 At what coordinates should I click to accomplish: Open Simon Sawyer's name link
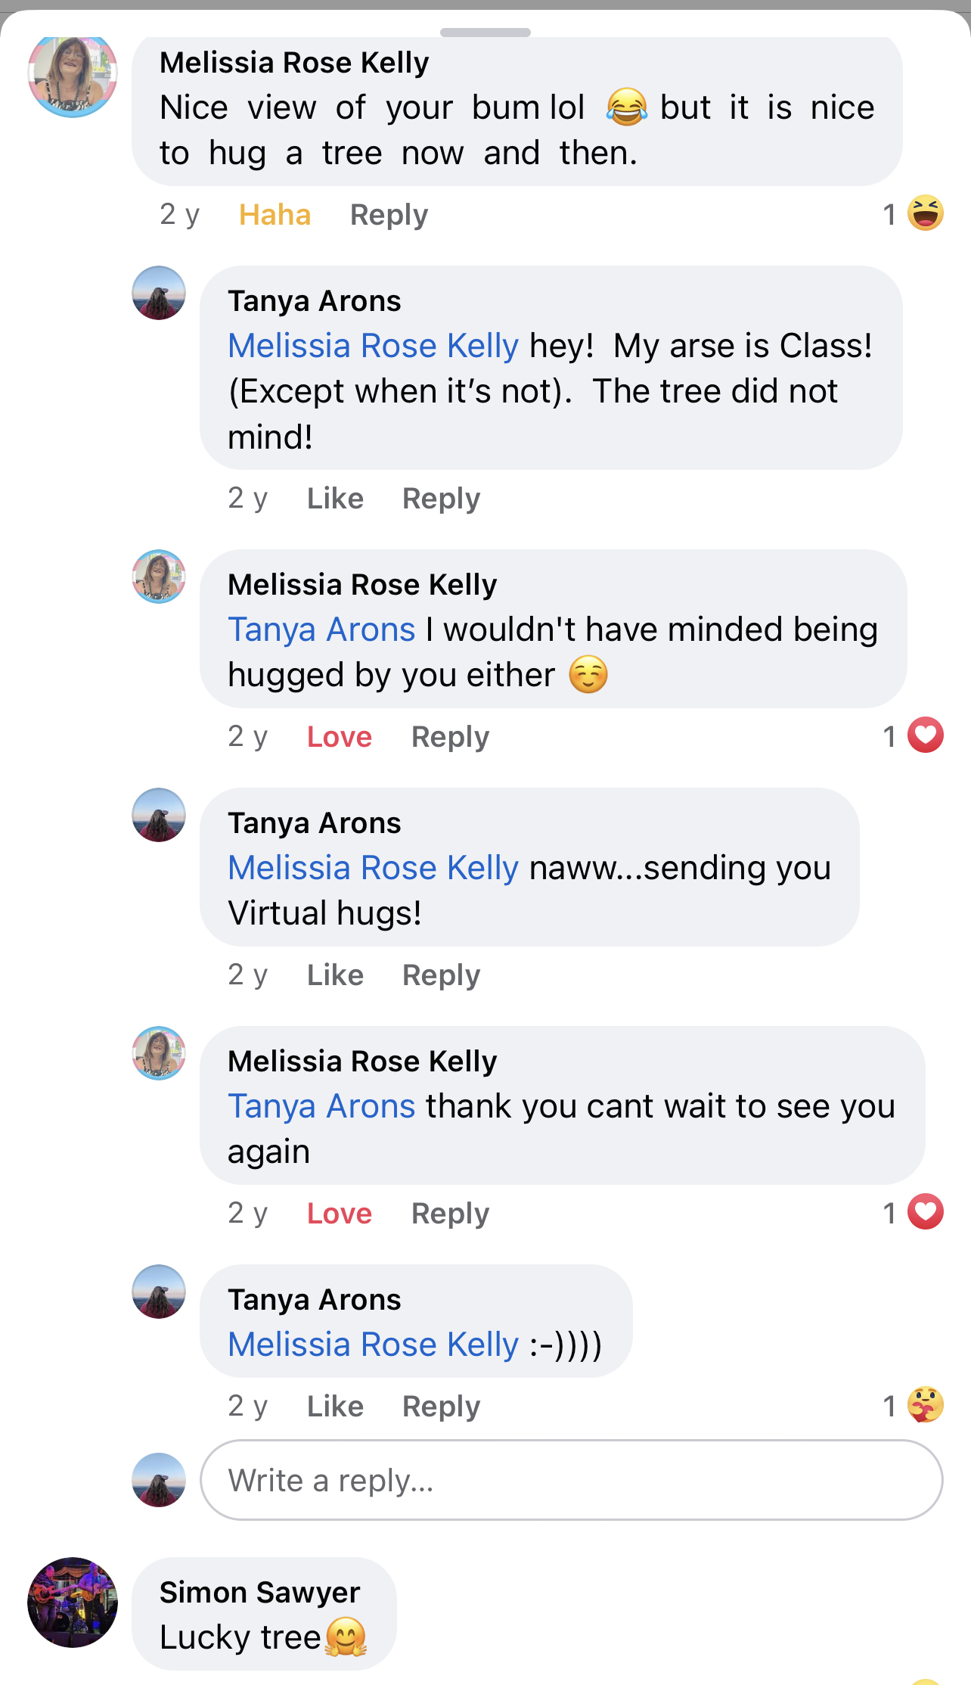tap(259, 1592)
